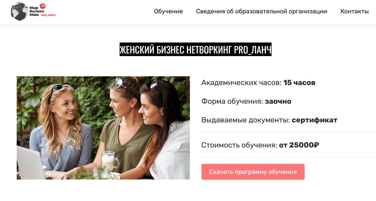Click the red hexagon badge on logo
This screenshot has width=376, height=201.
(43, 6)
